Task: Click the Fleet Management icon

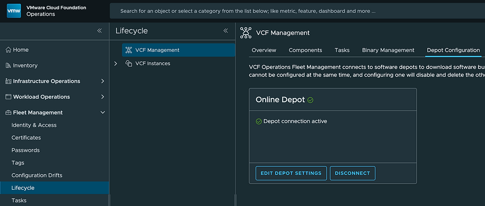Action: coord(8,113)
